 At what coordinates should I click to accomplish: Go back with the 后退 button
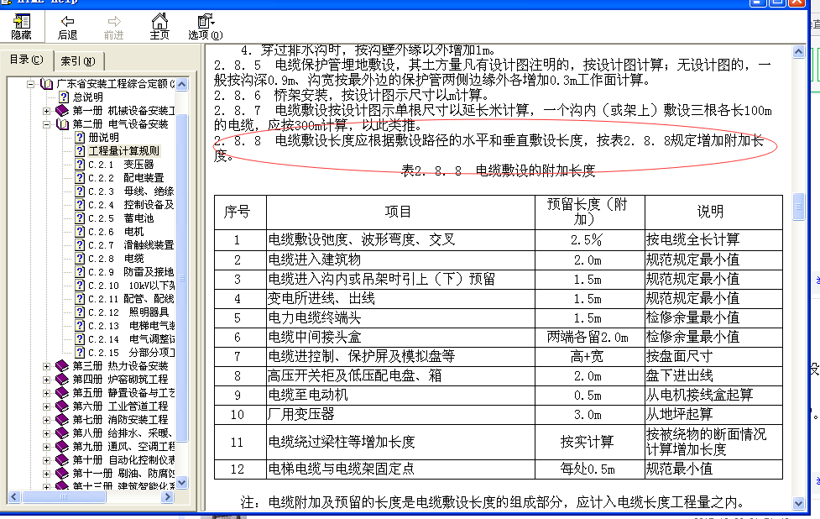(67, 27)
